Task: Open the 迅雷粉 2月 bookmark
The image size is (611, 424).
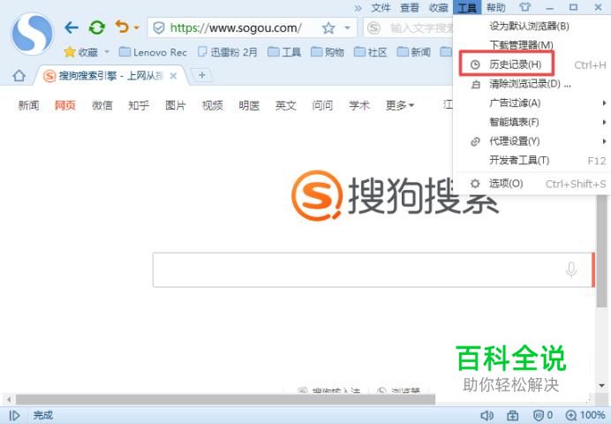Action: coord(228,52)
